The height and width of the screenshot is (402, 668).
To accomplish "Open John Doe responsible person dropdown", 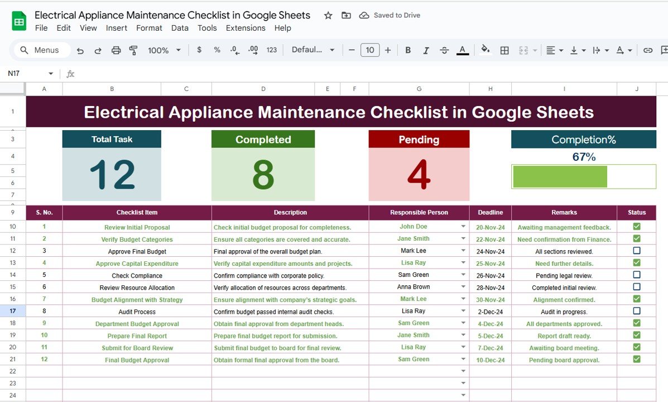I will pyautogui.click(x=463, y=227).
